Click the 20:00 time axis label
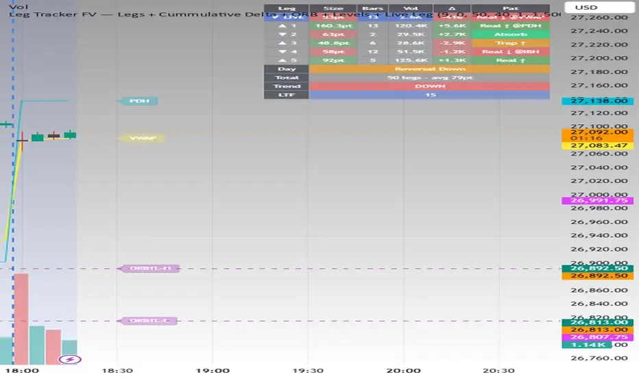 pyautogui.click(x=403, y=370)
